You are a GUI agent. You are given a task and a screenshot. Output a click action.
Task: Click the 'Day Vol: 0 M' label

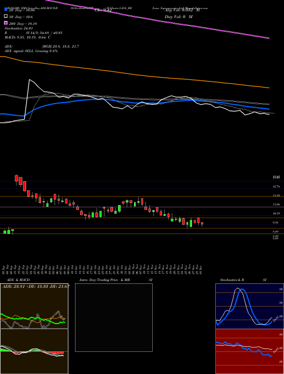click(x=178, y=16)
